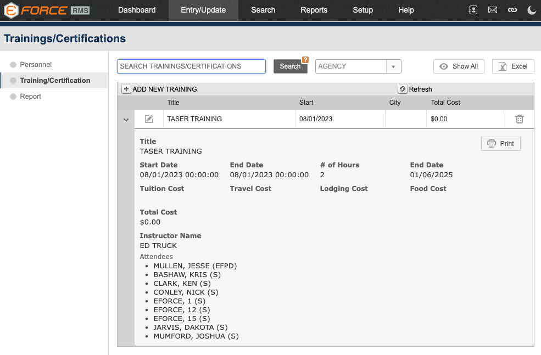Delete the TASER TRAINING row via trash icon

pyautogui.click(x=519, y=119)
